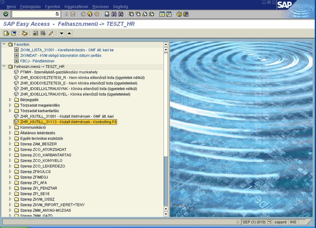Expand the Bérjegyzék folder

pyautogui.click(x=10, y=99)
